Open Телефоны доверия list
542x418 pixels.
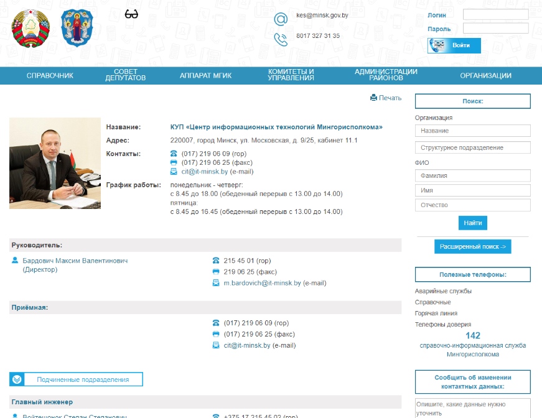pos(443,324)
